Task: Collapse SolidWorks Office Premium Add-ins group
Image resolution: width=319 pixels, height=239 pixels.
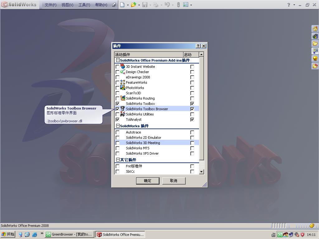Action: click(x=117, y=60)
